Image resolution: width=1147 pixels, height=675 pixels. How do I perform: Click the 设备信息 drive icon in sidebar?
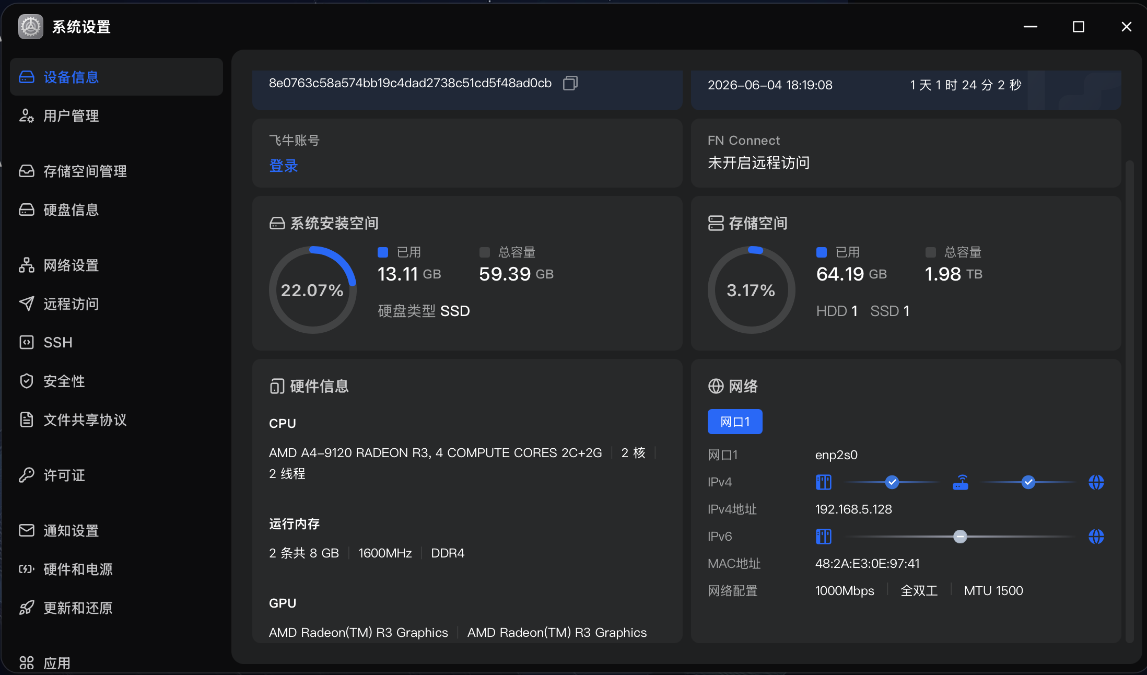27,77
